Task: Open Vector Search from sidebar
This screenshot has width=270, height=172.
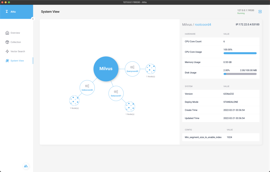Action: pyautogui.click(x=18, y=51)
